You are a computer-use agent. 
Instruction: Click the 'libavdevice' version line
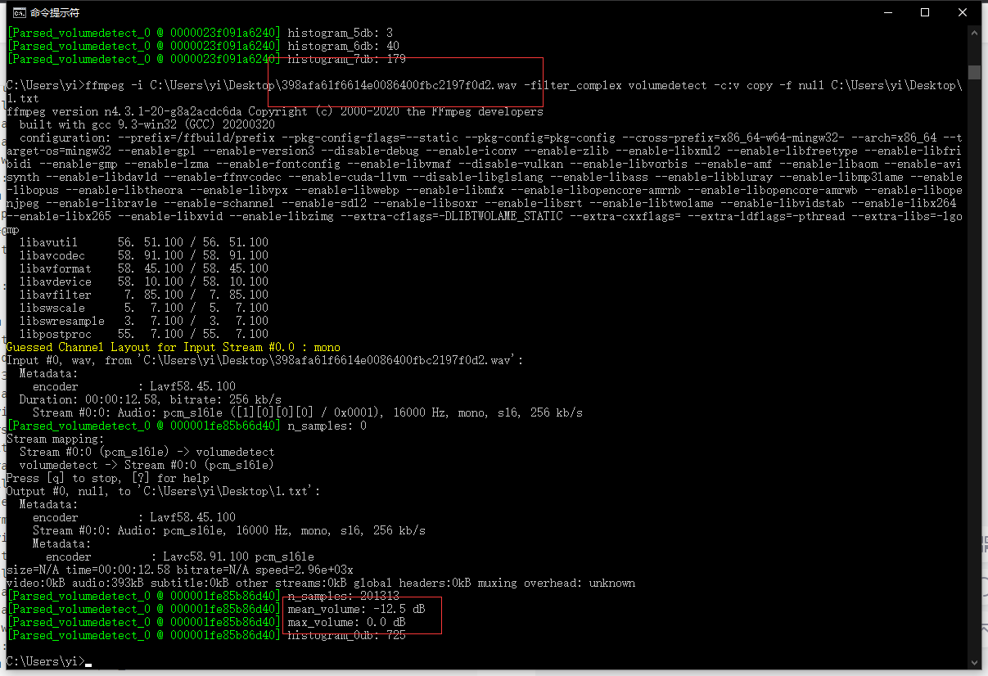coord(143,282)
